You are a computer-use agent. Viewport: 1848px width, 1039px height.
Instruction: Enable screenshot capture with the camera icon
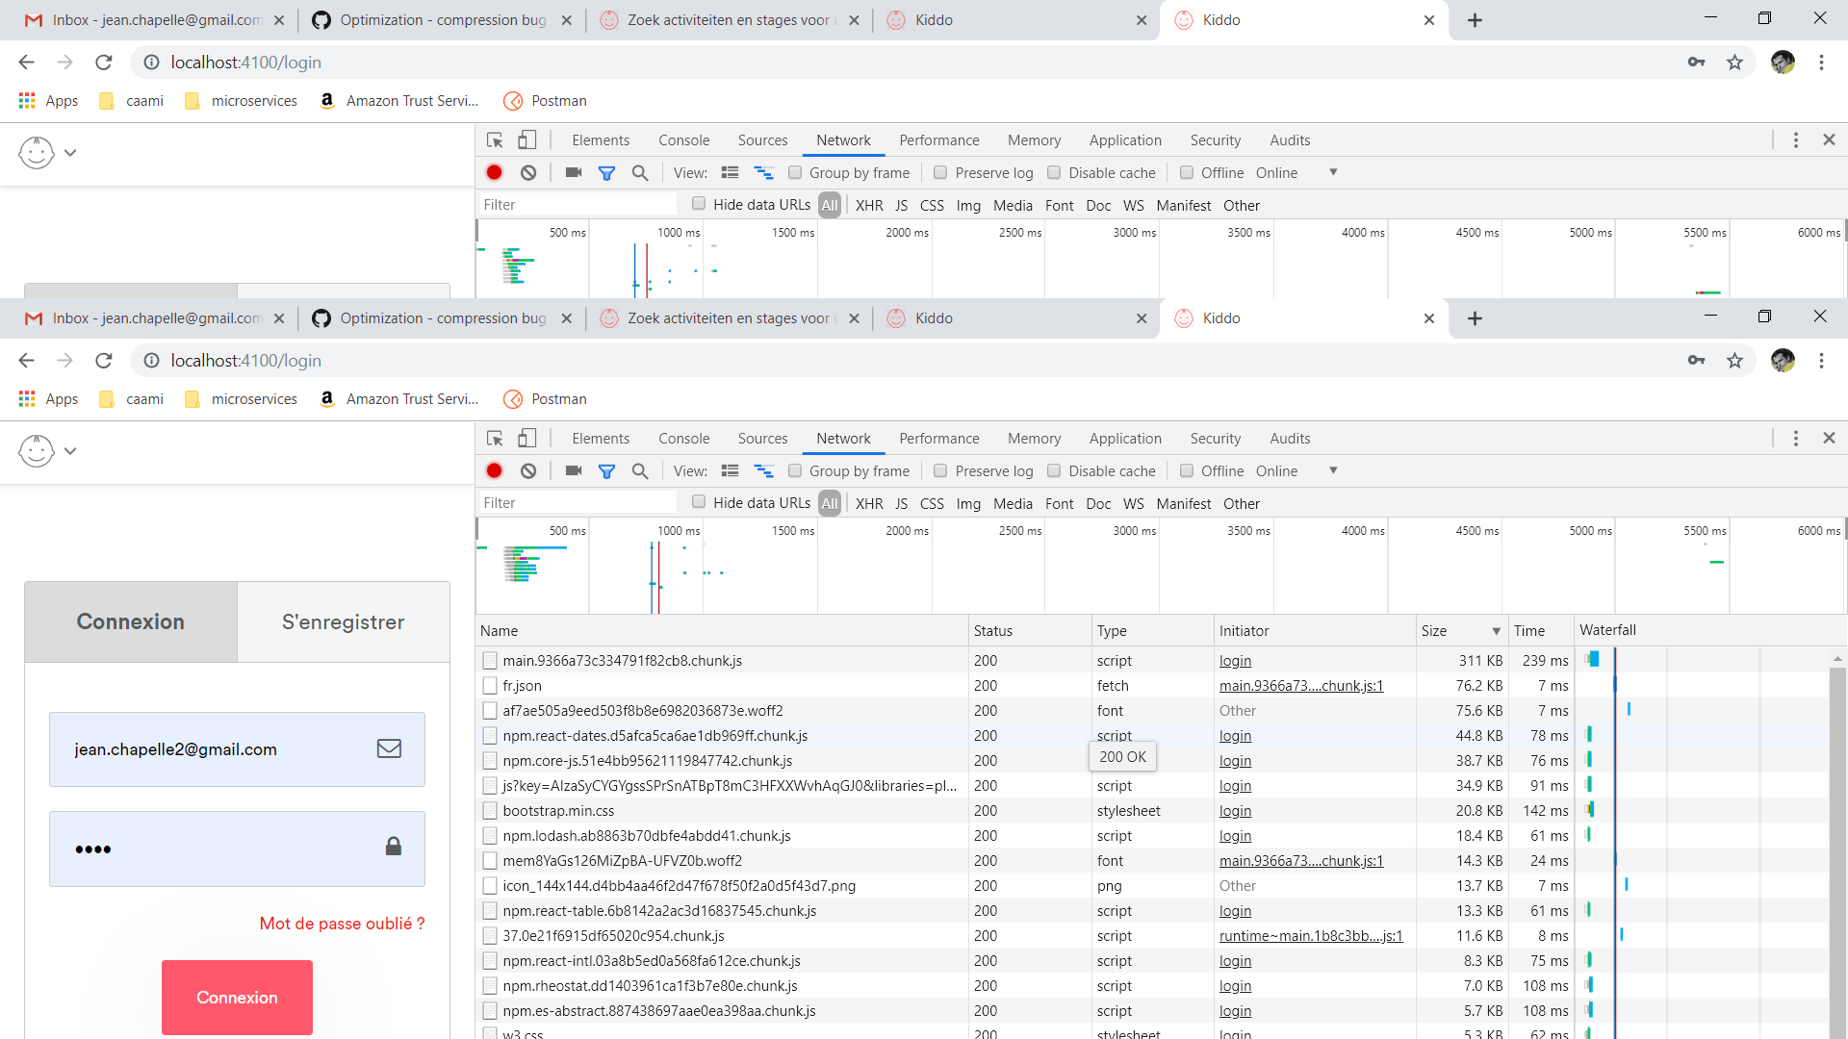[x=573, y=470]
